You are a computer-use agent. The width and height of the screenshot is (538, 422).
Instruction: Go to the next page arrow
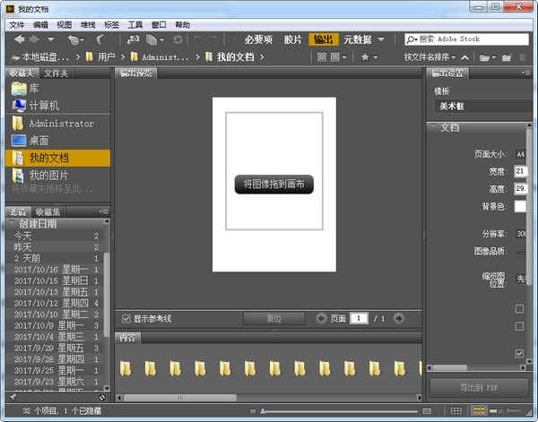click(x=398, y=318)
